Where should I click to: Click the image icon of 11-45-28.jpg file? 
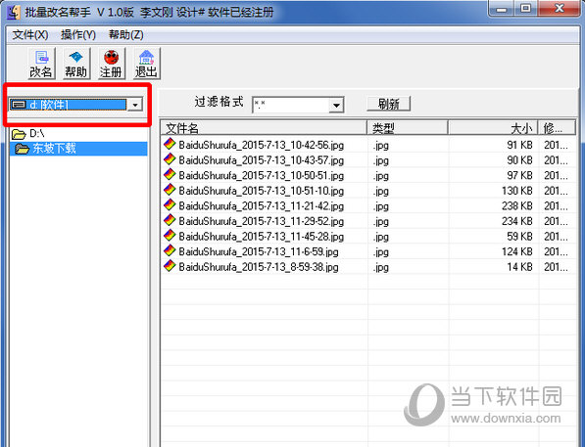coord(170,236)
